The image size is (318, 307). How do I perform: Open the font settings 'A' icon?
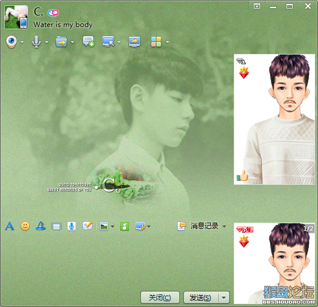tap(10, 226)
